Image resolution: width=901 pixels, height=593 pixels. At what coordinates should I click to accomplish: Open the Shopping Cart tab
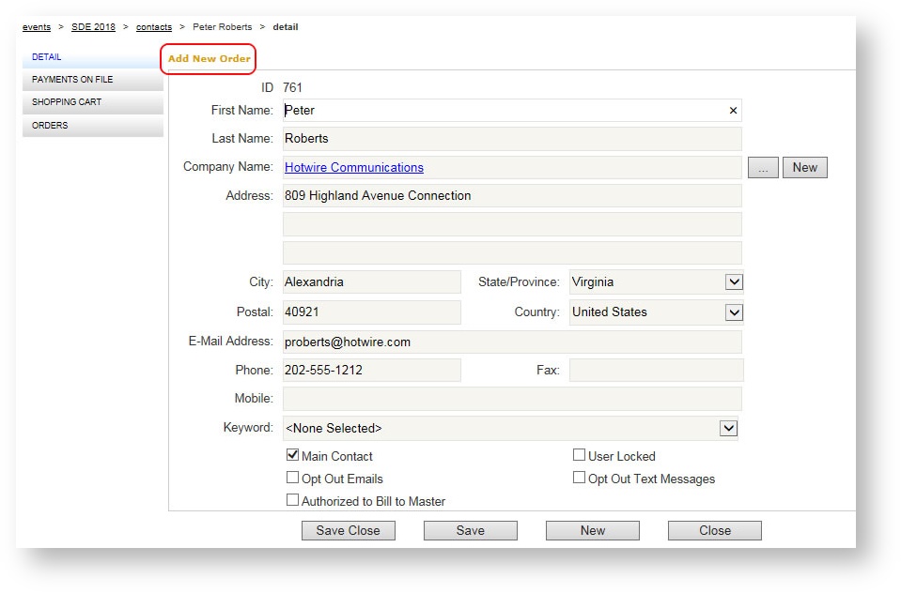tap(92, 102)
